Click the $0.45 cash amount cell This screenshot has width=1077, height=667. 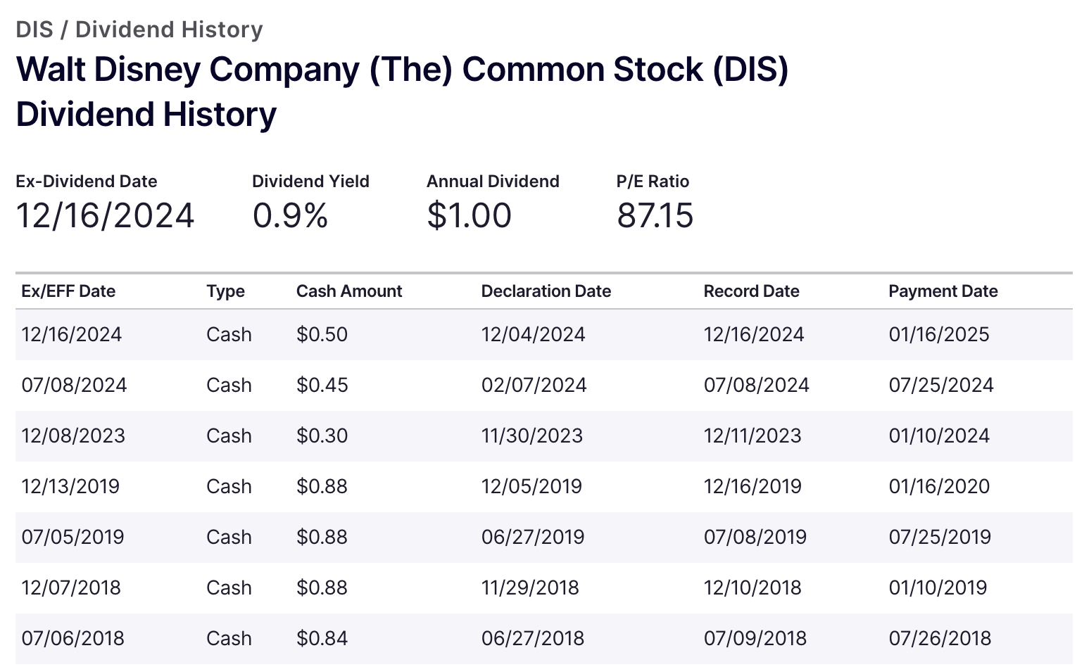point(322,385)
